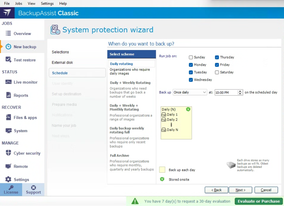Click the Reports chart icon
Image resolution: width=284 pixels, height=206 pixels.
tap(8, 95)
